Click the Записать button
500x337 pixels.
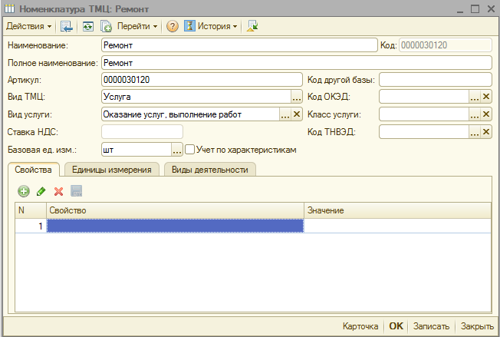(x=431, y=326)
